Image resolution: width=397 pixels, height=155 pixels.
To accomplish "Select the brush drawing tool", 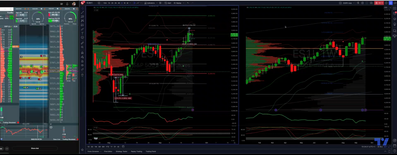I will pyautogui.click(x=82, y=29).
